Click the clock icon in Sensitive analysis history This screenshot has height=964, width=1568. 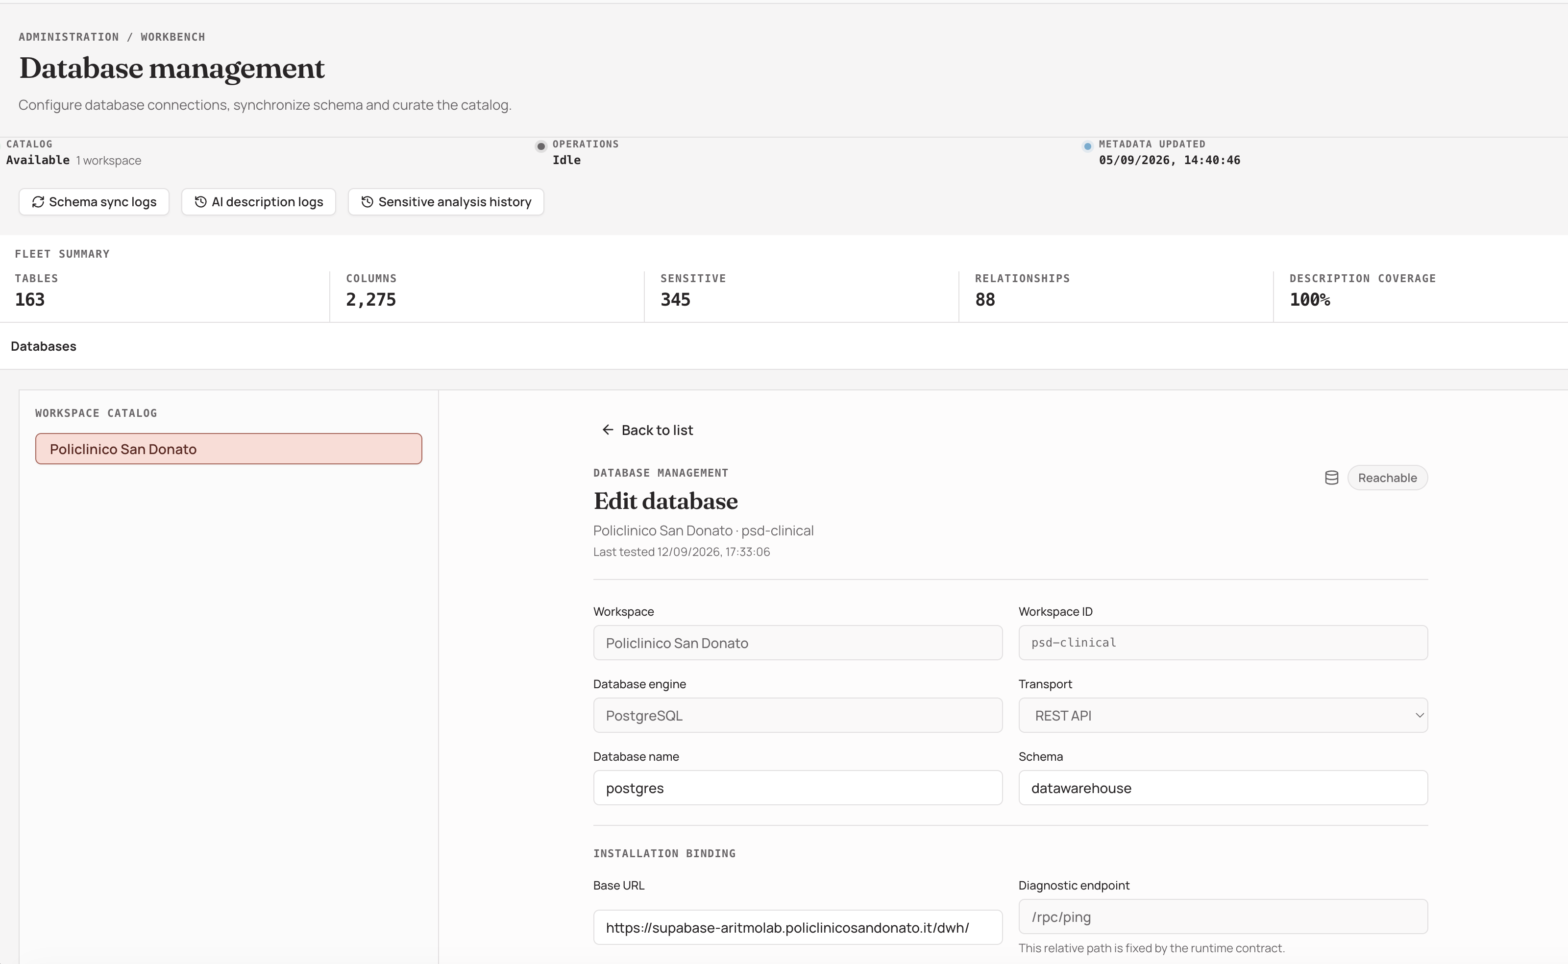point(367,202)
